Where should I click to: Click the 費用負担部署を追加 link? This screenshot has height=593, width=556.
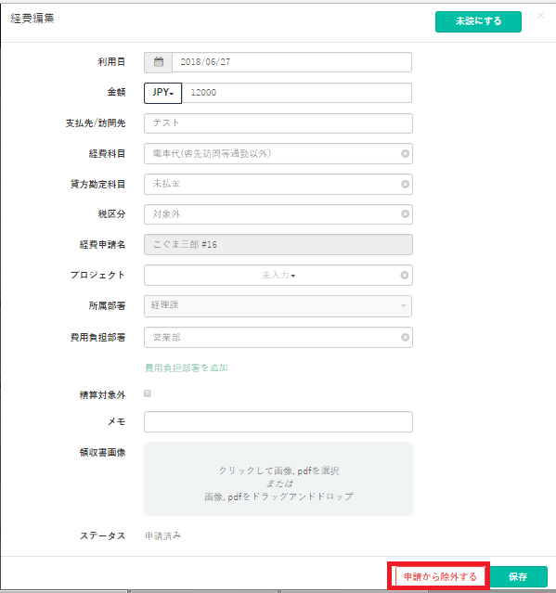pos(186,367)
